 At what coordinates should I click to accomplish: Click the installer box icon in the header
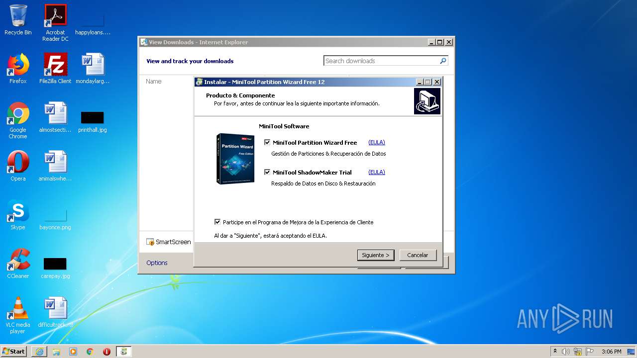(427, 101)
